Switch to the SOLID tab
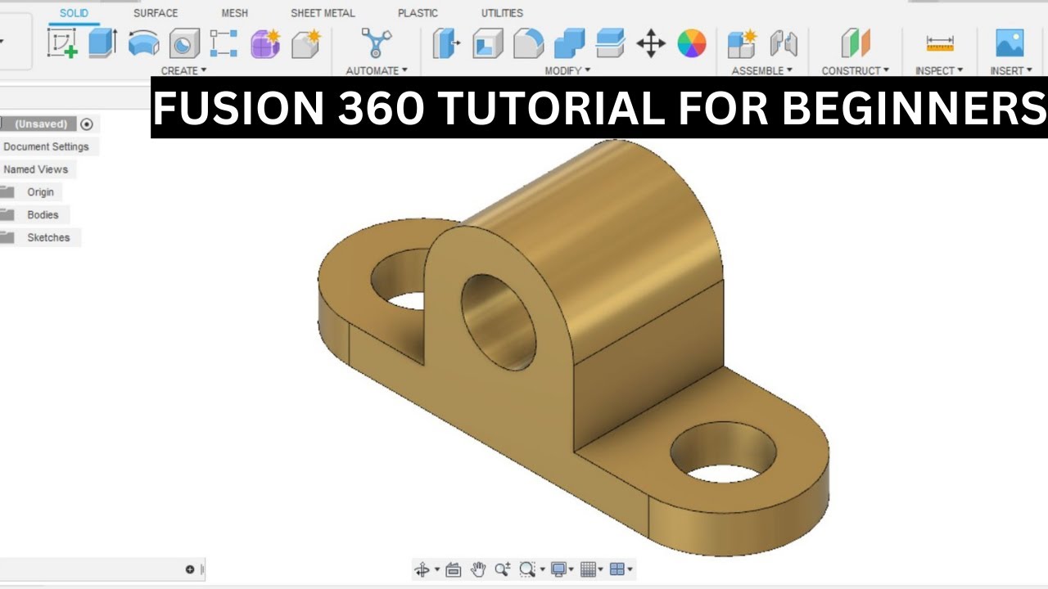 coord(75,13)
